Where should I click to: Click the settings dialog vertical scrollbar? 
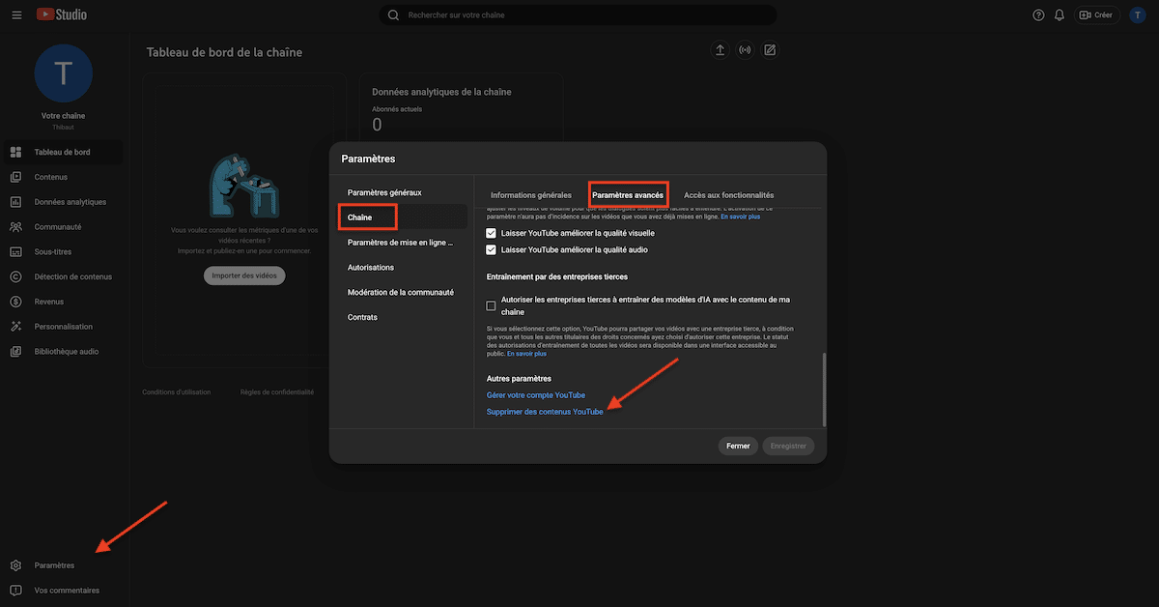(824, 389)
